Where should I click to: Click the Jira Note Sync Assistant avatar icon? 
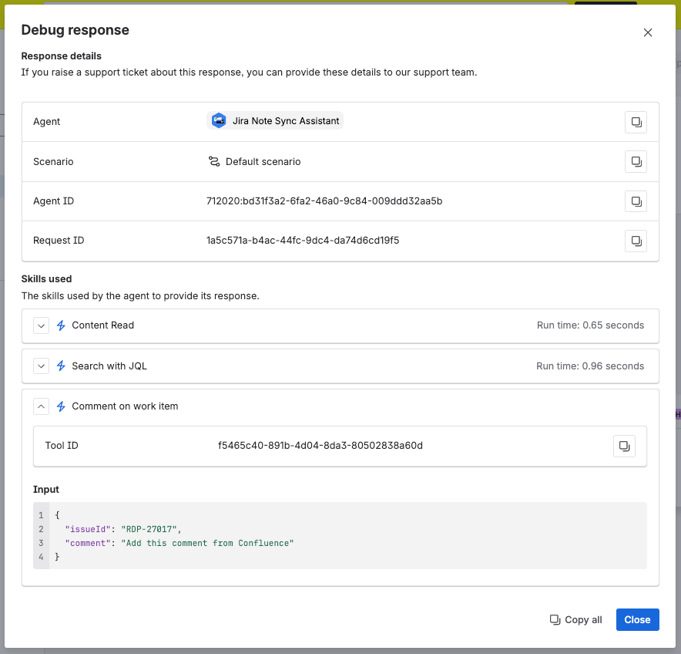(219, 121)
